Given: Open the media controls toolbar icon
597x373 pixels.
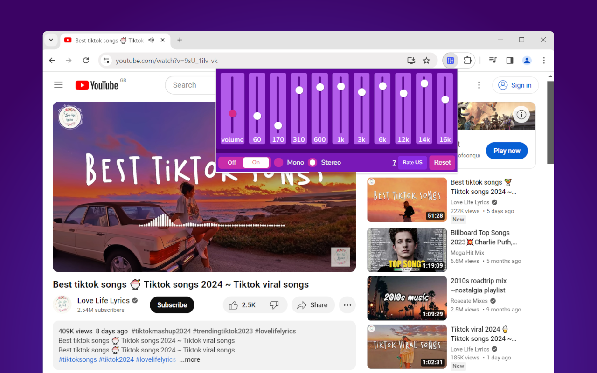Looking at the screenshot, I should (x=493, y=60).
